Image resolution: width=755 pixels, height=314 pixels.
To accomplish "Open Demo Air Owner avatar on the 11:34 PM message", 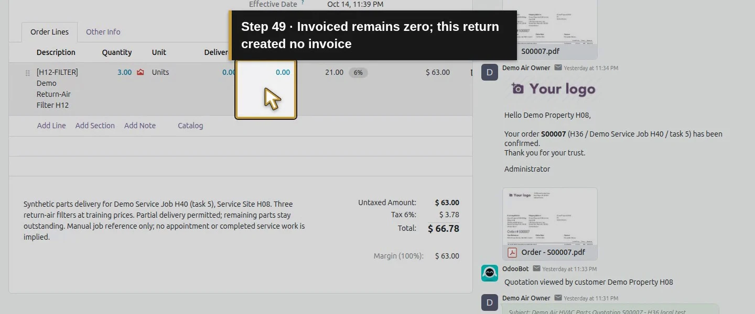I will (x=490, y=72).
